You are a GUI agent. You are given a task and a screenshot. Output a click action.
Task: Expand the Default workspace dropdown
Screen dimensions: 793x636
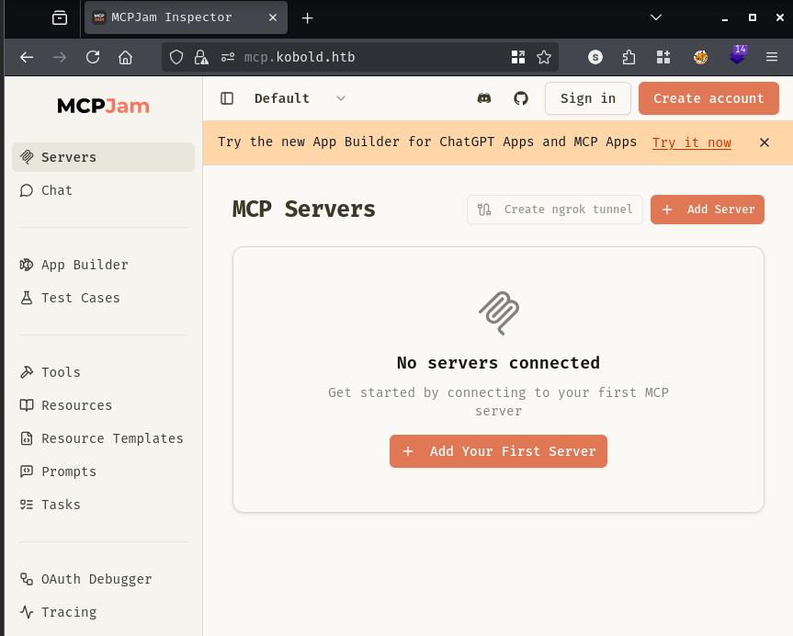pos(300,98)
